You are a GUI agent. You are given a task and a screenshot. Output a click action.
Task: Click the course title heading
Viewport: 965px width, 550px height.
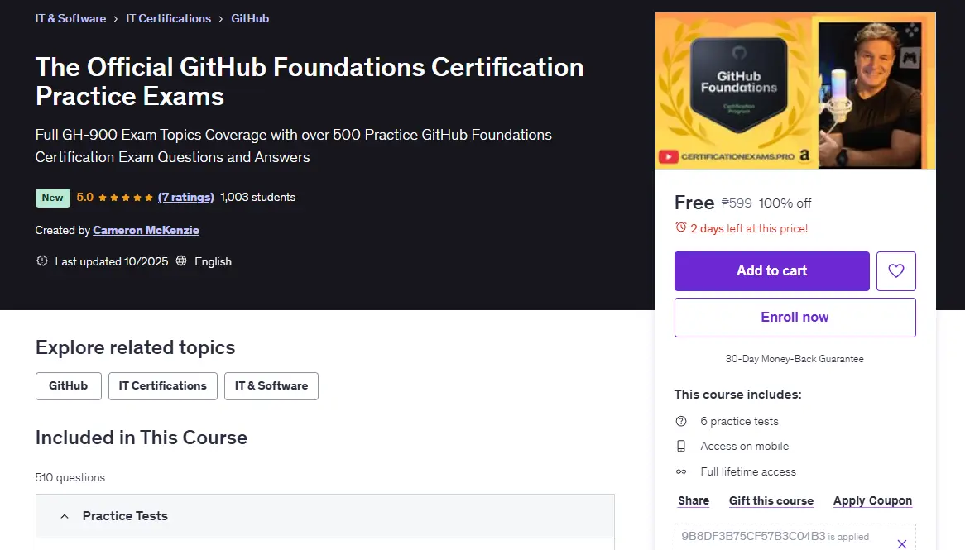[x=310, y=81]
